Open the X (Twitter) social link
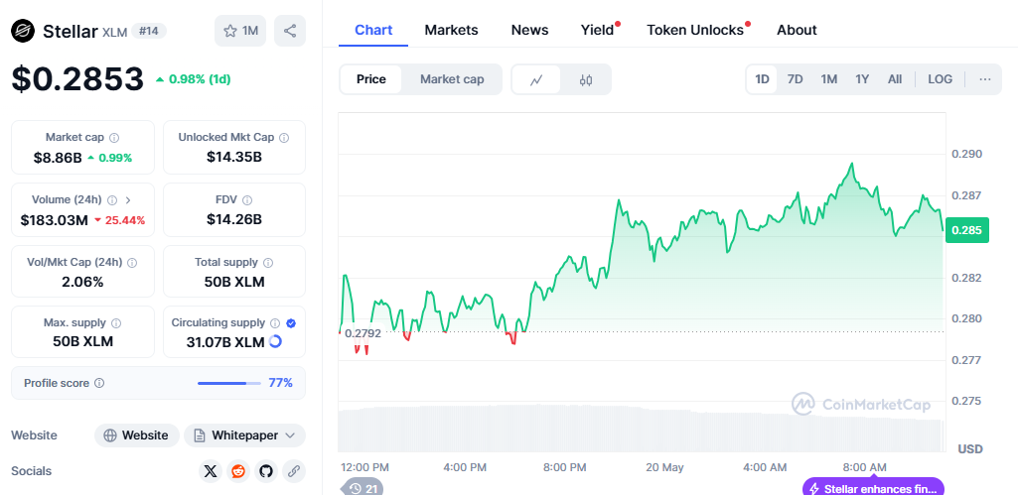 [x=211, y=471]
